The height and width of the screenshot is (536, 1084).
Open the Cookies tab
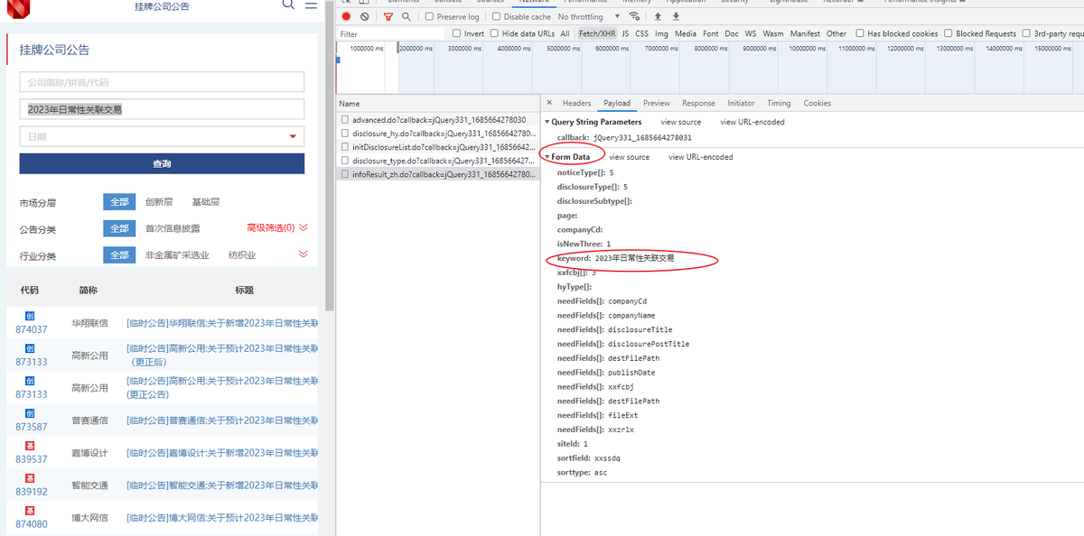pyautogui.click(x=817, y=103)
